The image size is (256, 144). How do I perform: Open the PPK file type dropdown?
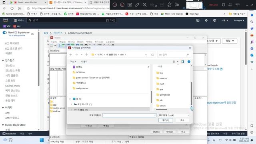click(174, 115)
